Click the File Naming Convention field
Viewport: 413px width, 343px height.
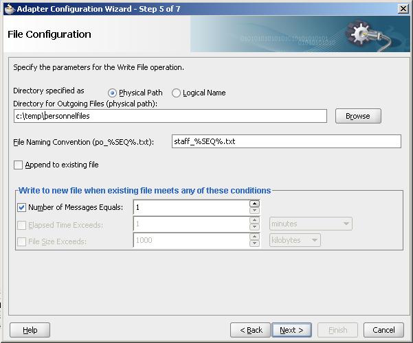click(287, 141)
